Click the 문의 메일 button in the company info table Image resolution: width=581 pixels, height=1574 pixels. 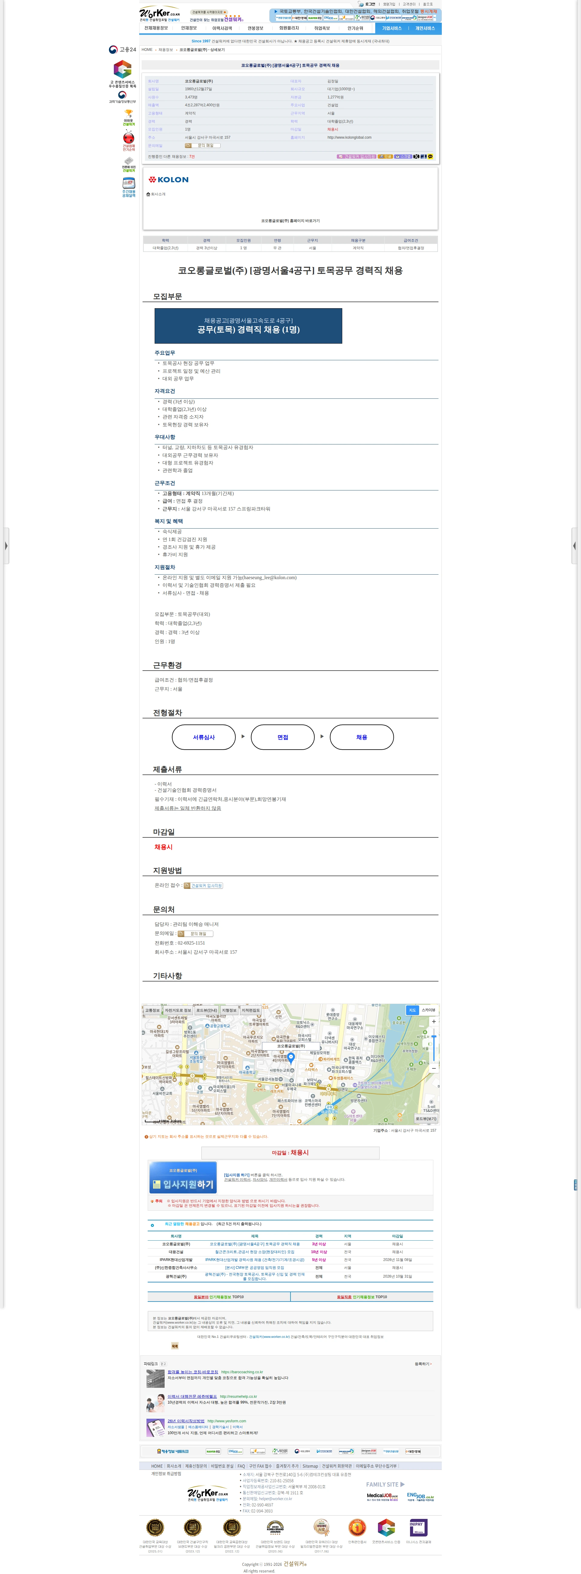click(x=203, y=145)
